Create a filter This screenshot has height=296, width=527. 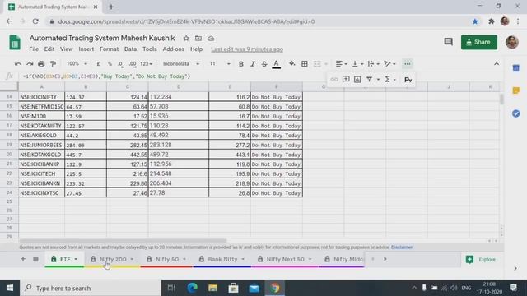click(369, 79)
